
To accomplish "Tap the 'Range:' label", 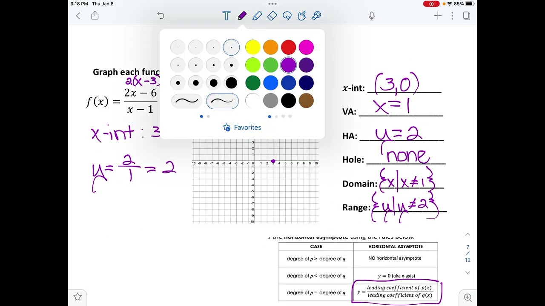I will [x=356, y=207].
